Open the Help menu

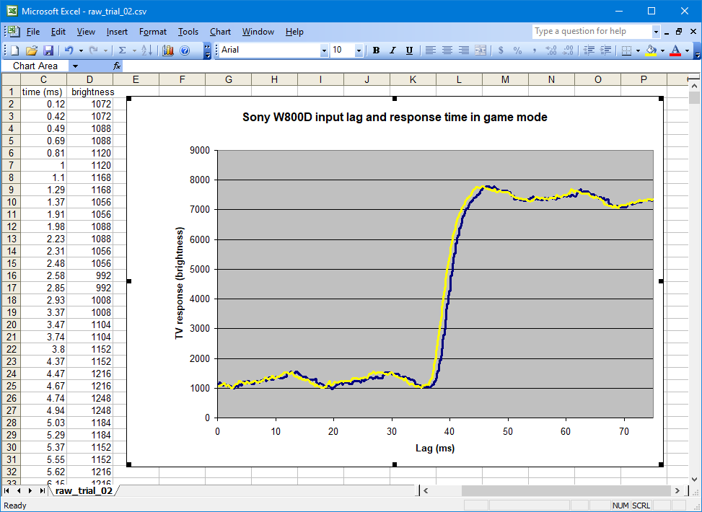(x=294, y=32)
